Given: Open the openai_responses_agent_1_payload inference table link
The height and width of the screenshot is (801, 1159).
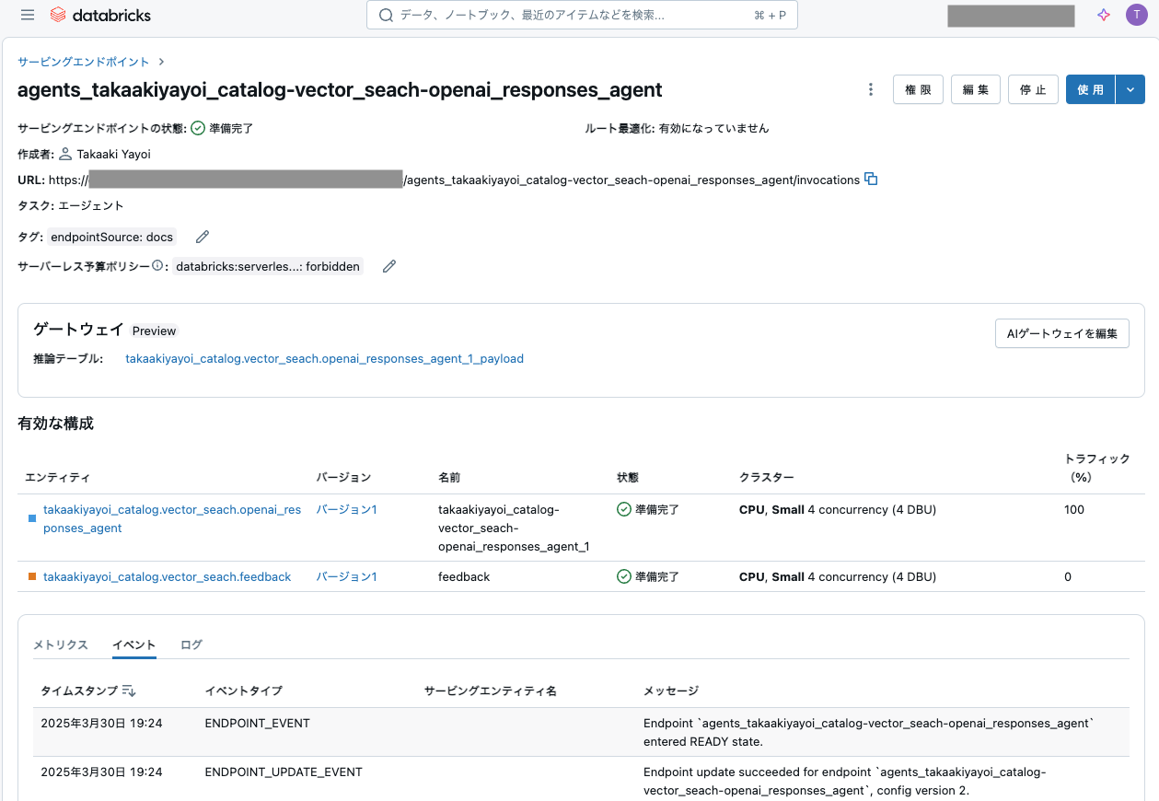Looking at the screenshot, I should click(x=324, y=358).
